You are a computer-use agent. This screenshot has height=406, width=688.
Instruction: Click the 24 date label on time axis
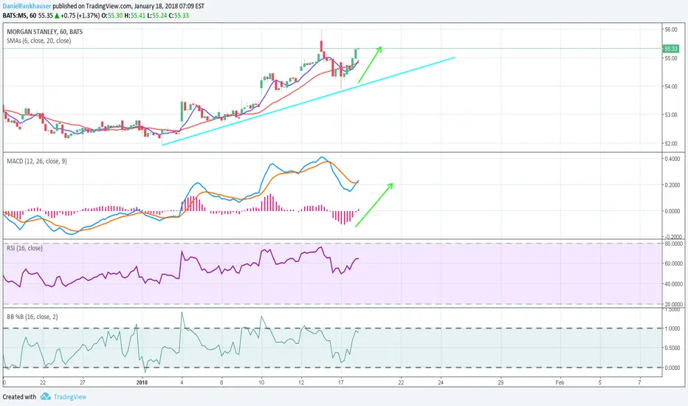tap(441, 382)
